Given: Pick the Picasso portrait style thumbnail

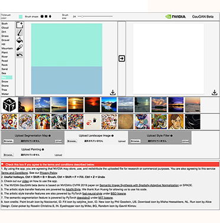Looking at the screenshot, I should (x=176, y=122).
